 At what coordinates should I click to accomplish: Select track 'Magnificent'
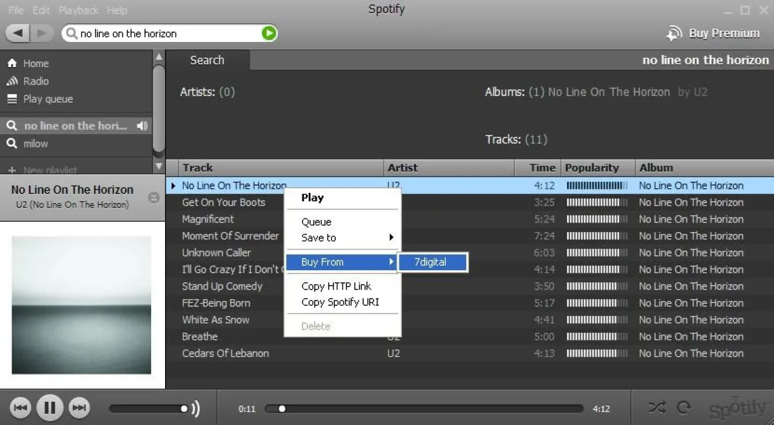[x=208, y=219]
